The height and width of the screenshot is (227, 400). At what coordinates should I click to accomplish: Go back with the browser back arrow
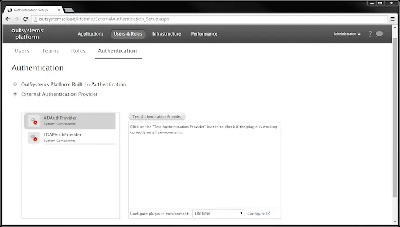tap(8, 19)
